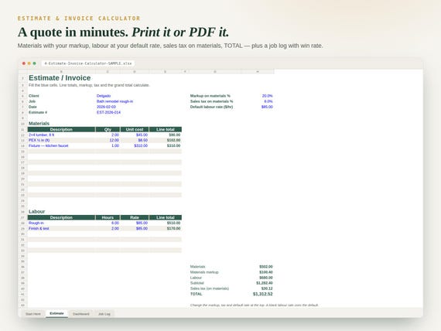Click the 'Fill the blue cells' instruction
Image resolution: width=441 pixels, height=331 pixels.
coord(89,85)
